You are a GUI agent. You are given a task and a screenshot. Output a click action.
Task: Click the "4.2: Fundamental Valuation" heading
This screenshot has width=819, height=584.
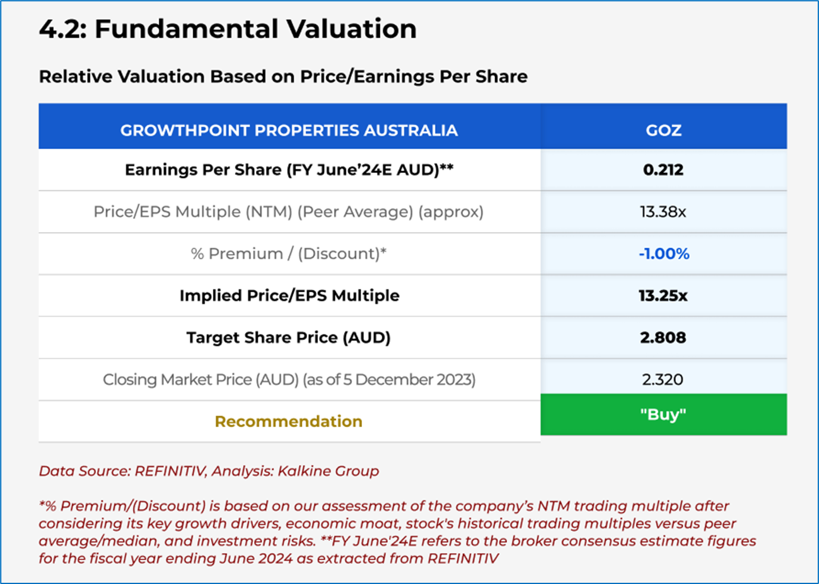(227, 29)
